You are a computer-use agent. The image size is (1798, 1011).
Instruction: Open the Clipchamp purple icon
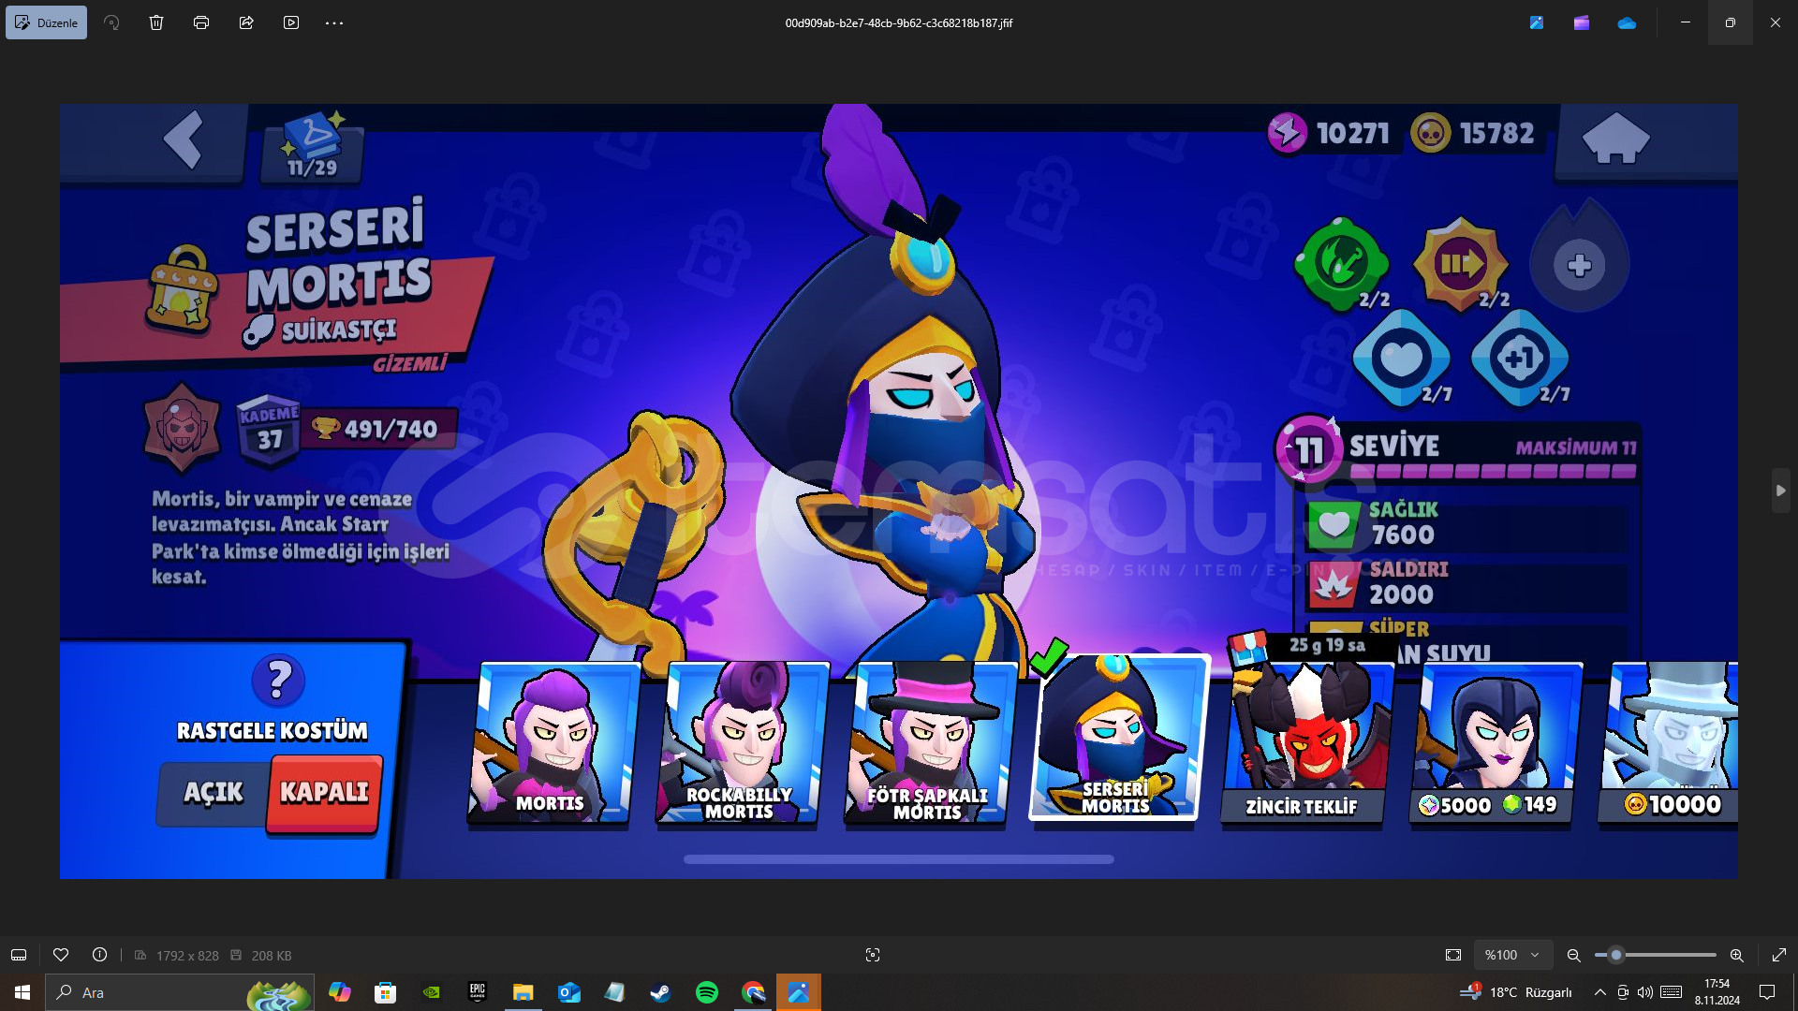tap(1582, 22)
